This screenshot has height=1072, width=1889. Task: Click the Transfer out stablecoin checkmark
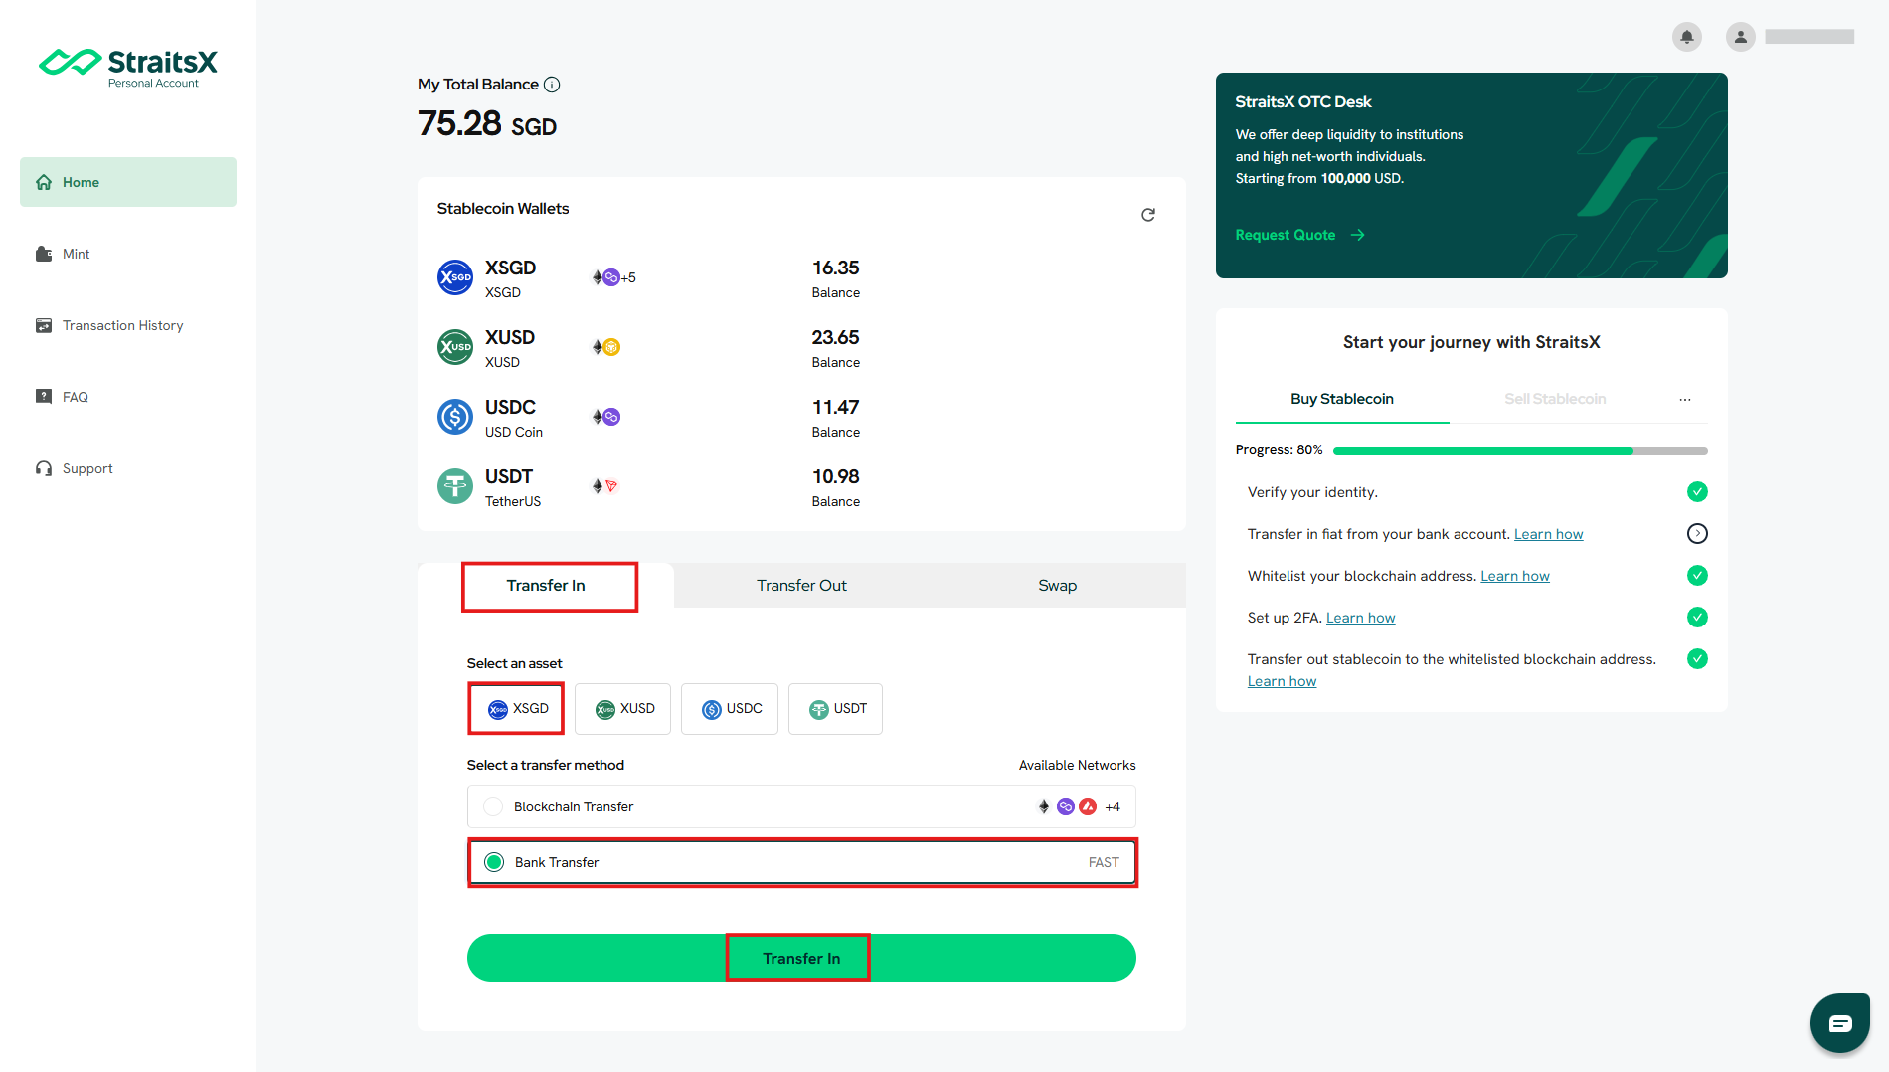coord(1697,659)
